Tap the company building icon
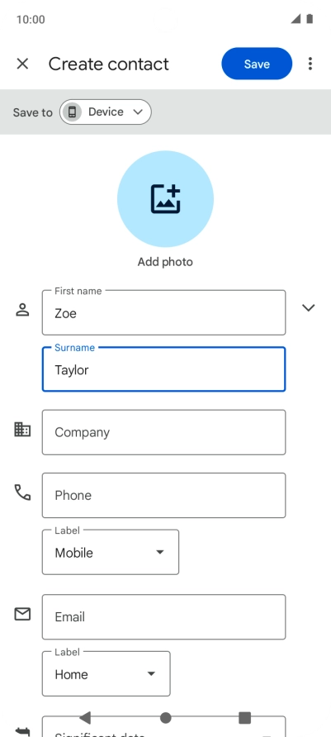The height and width of the screenshot is (737, 331). (22, 430)
